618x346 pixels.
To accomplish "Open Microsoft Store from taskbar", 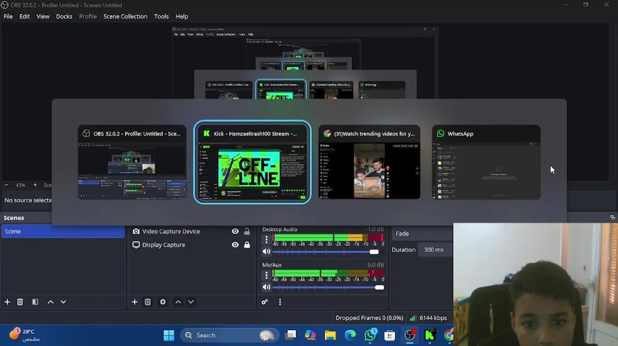I will tap(390, 335).
